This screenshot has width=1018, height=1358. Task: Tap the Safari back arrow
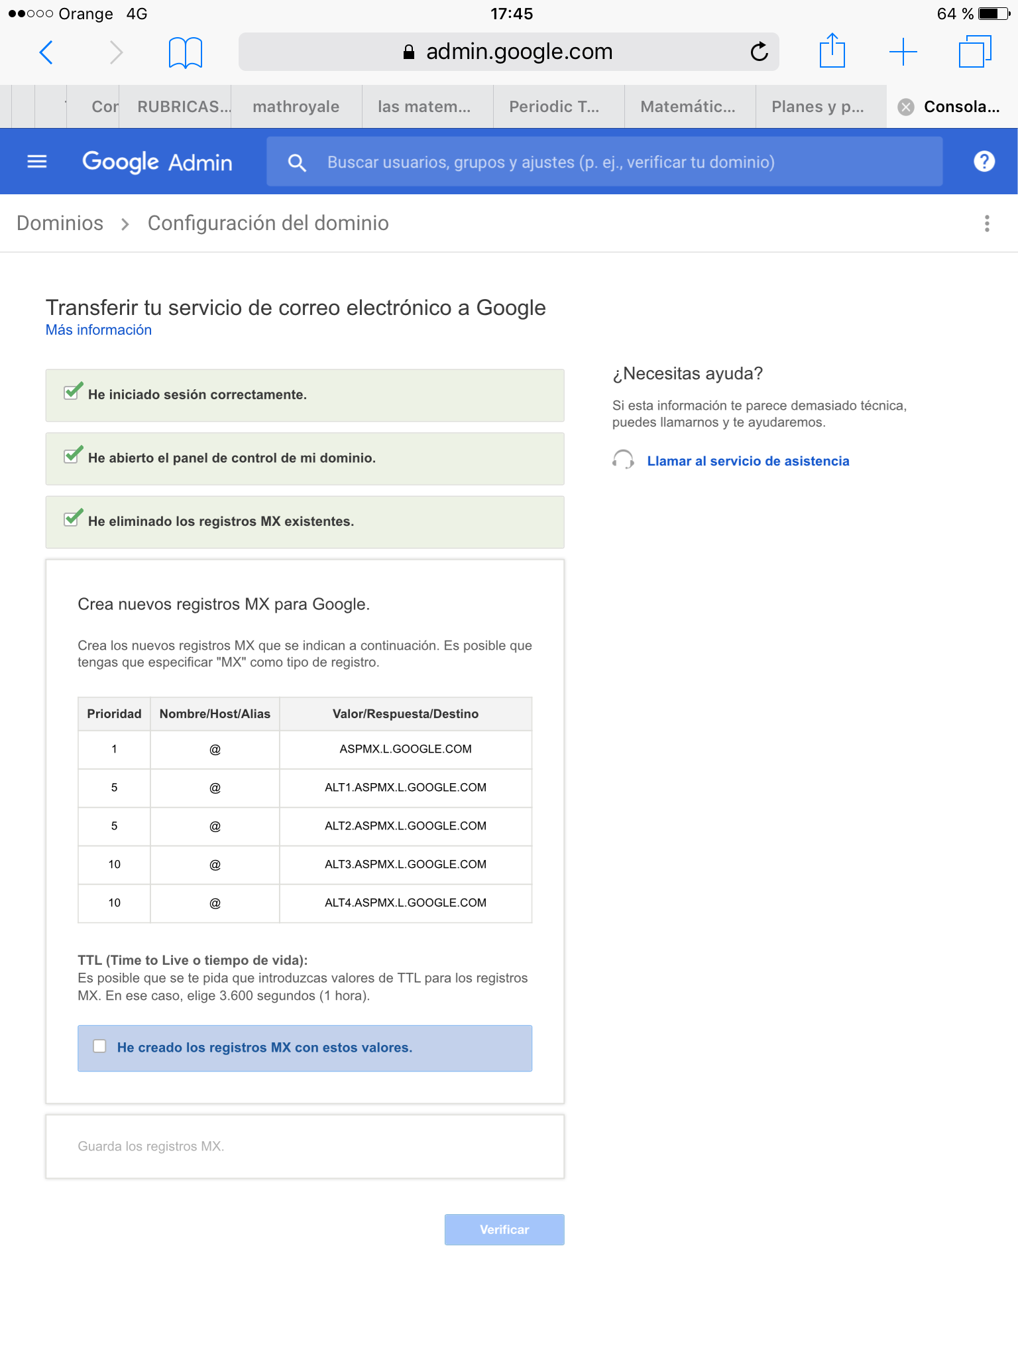pos(46,52)
